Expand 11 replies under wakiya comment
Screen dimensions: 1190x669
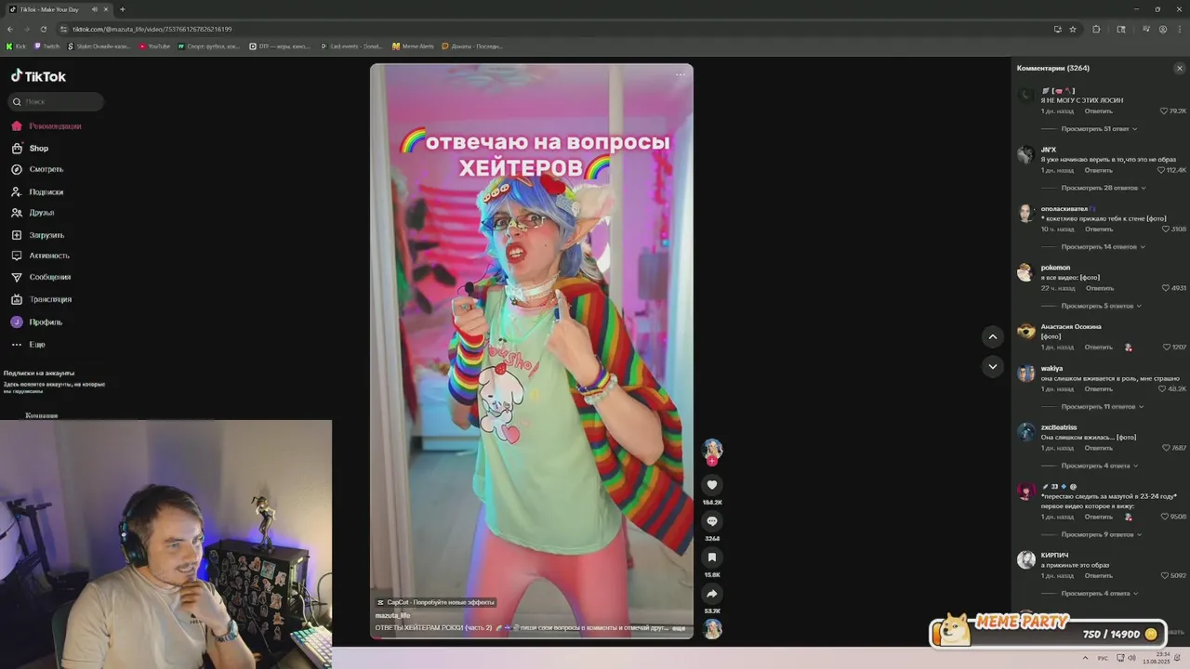(x=1103, y=407)
